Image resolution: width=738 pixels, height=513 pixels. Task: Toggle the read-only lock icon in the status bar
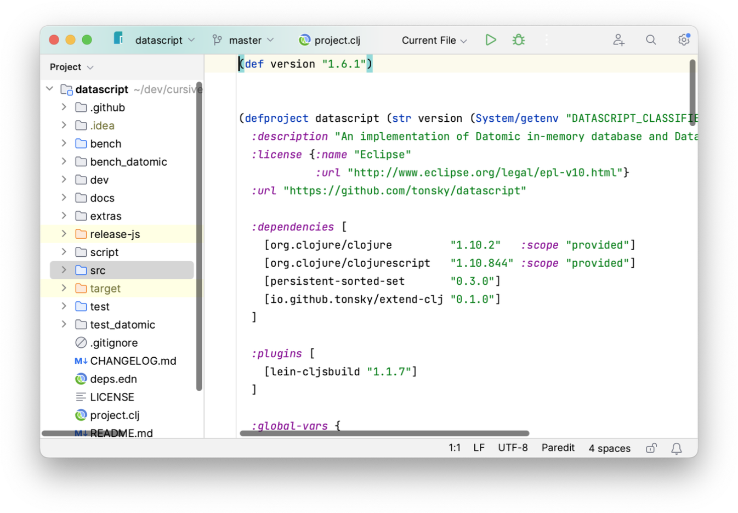651,448
